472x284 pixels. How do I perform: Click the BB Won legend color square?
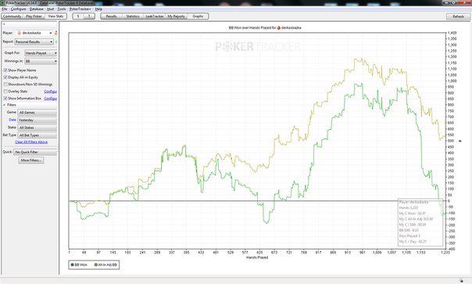pyautogui.click(x=72, y=264)
